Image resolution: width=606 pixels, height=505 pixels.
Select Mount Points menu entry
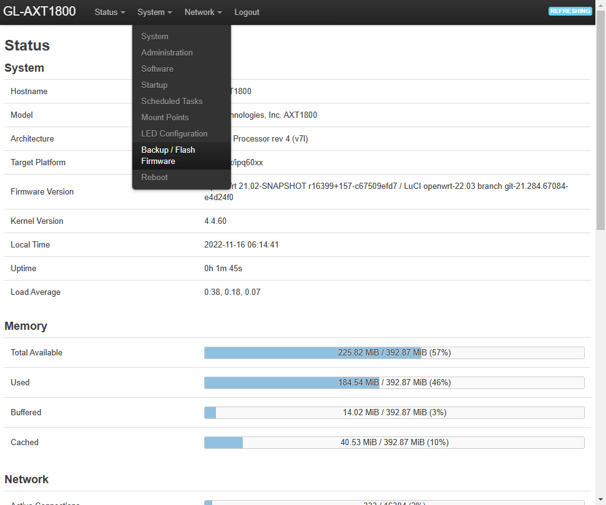click(x=181, y=117)
